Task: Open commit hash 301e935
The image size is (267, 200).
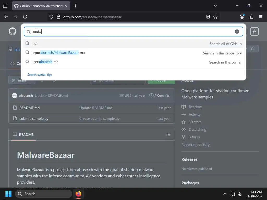Action: (x=125, y=96)
